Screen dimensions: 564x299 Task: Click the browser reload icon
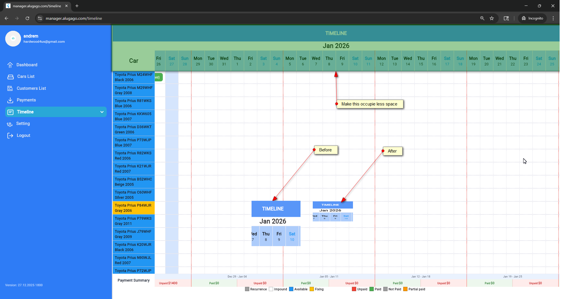point(27,18)
